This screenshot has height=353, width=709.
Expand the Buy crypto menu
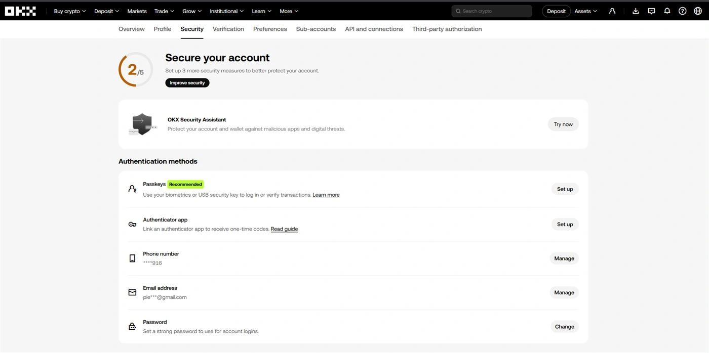pos(70,11)
